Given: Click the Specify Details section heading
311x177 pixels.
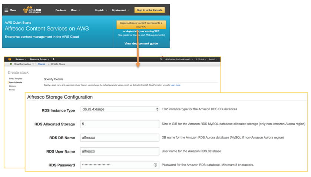Looking at the screenshot, I should 53,79.
